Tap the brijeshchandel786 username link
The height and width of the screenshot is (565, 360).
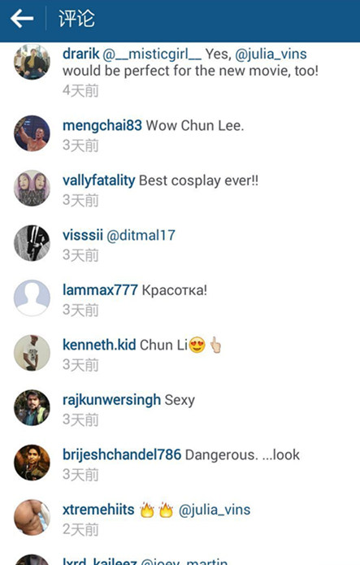tap(122, 454)
